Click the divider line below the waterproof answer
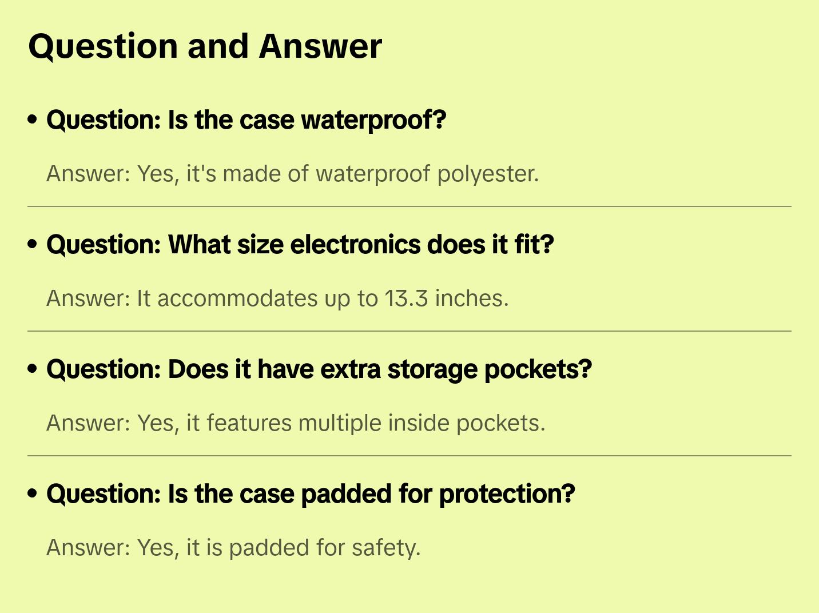Image resolution: width=819 pixels, height=613 pixels. pos(409,206)
